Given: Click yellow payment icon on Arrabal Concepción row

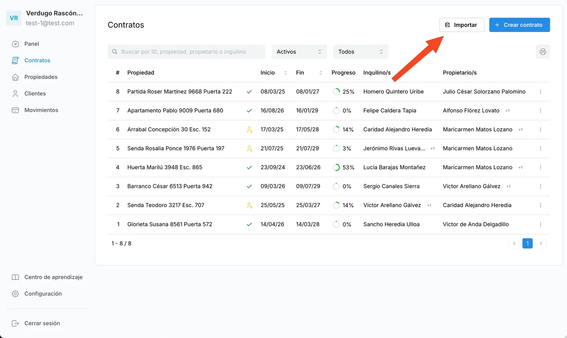Looking at the screenshot, I should (x=249, y=130).
